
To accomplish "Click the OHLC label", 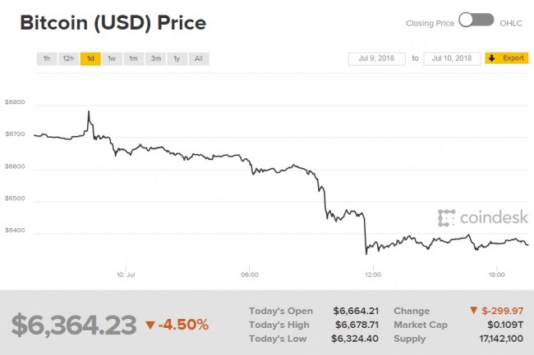I will 511,23.
